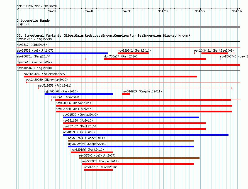
Task: Click the small blue esv1308743 marker
Action: [220, 59]
